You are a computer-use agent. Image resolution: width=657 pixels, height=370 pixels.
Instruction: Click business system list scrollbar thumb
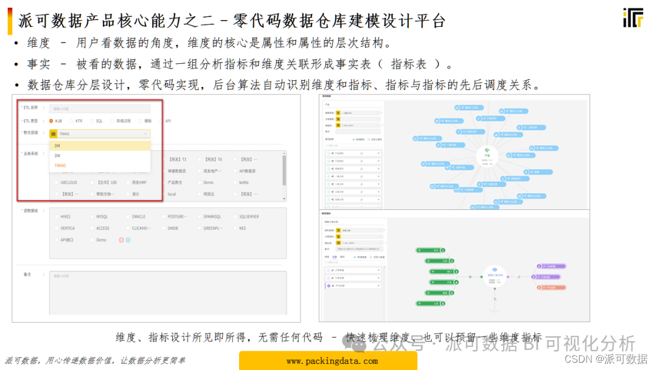pyautogui.click(x=284, y=170)
